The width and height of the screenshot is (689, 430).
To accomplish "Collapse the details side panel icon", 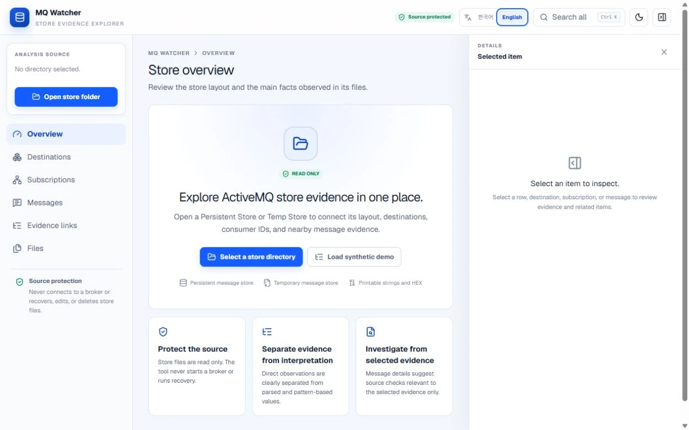I will pos(662,17).
